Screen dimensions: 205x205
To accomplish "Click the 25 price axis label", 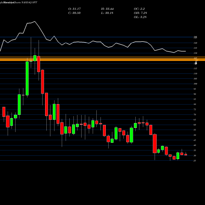I will [195, 161].
